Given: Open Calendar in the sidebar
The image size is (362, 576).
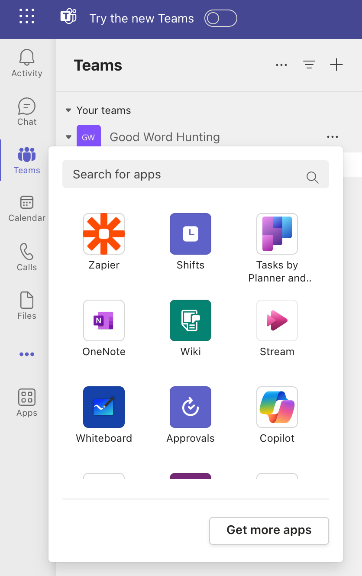Looking at the screenshot, I should (x=27, y=209).
